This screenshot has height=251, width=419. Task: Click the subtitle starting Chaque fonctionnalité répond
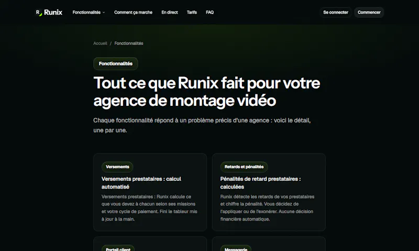point(202,125)
